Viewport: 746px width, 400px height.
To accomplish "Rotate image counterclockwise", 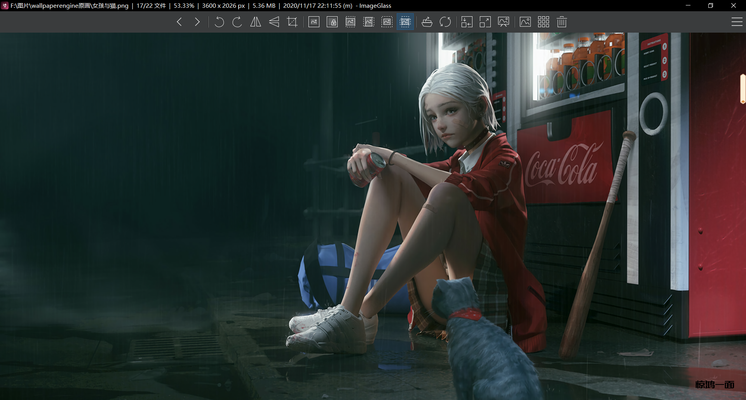I will [219, 22].
